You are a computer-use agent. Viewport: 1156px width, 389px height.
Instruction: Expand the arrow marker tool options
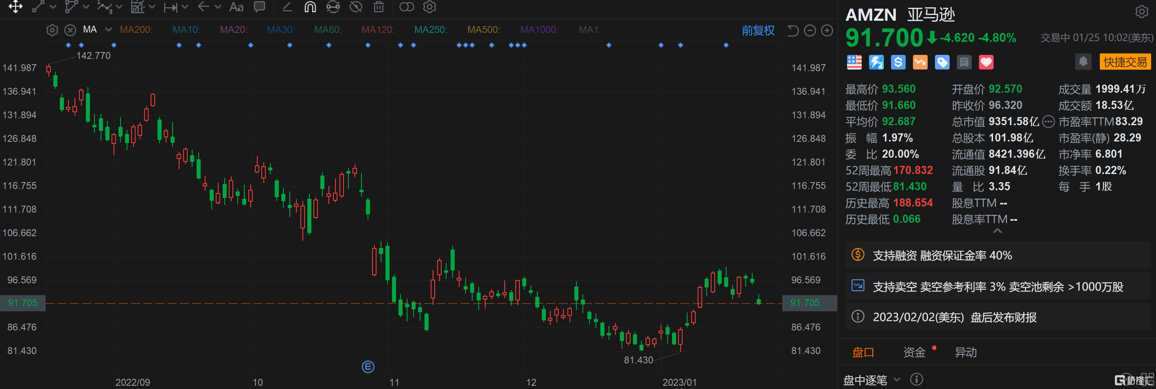218,7
